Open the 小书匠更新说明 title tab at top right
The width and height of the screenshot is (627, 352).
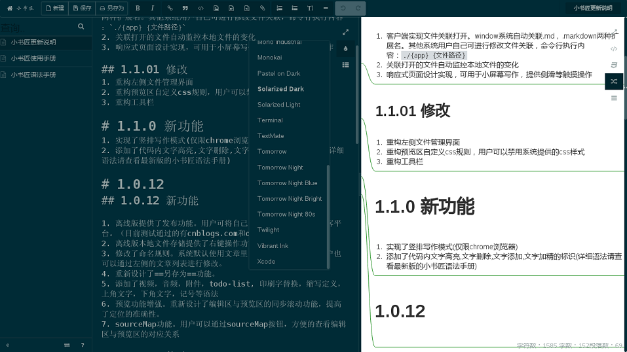pyautogui.click(x=593, y=8)
